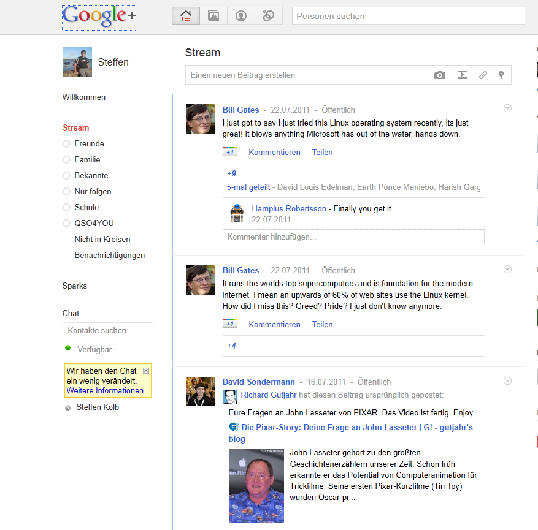Click the Home stream icon in top bar
The width and height of the screenshot is (538, 530).
186,17
